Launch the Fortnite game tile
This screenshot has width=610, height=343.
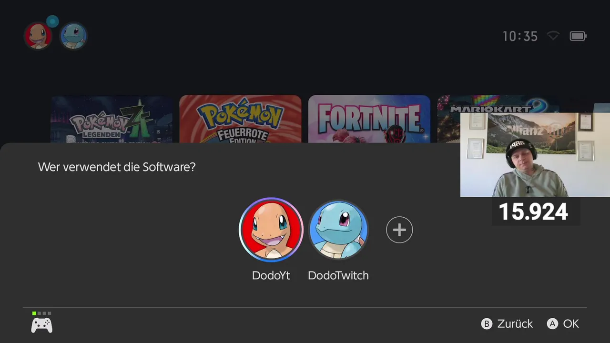[369, 119]
